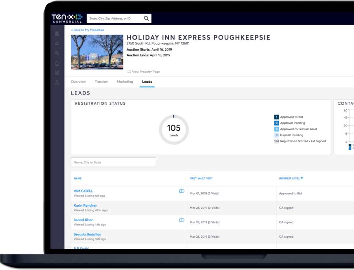Open the properties building icon in the sidebar
This screenshot has height=270, width=354.
click(57, 33)
